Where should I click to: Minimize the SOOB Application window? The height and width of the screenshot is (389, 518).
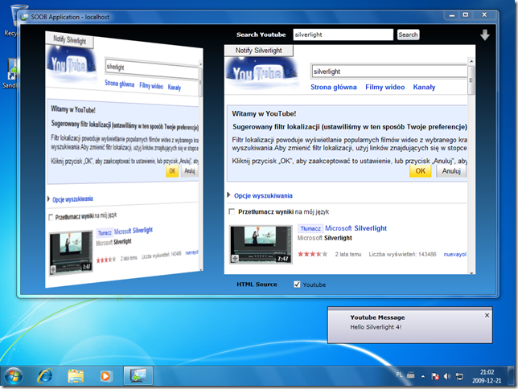tap(451, 14)
